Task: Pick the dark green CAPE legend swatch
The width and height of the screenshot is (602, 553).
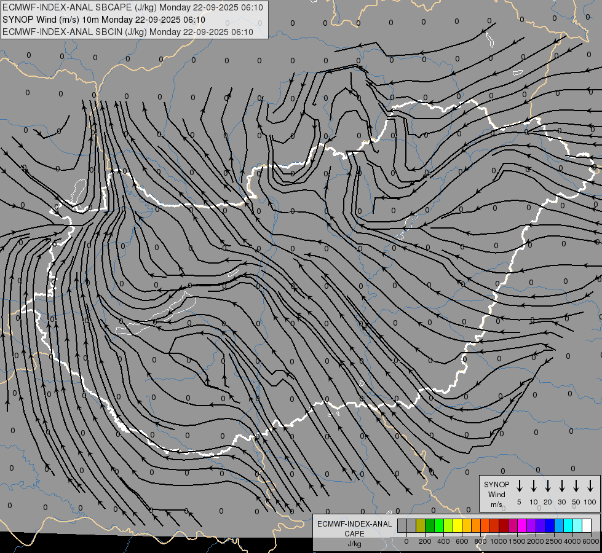Action: pos(430,526)
